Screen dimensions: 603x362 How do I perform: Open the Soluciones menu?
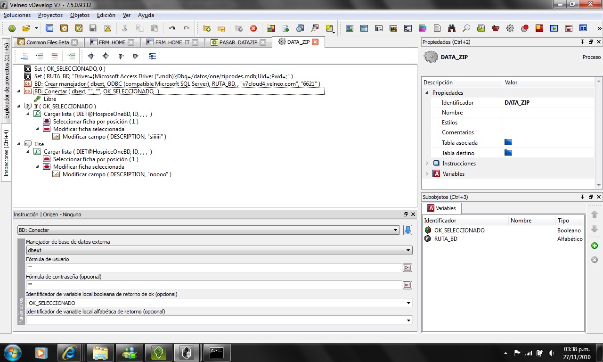click(x=17, y=15)
